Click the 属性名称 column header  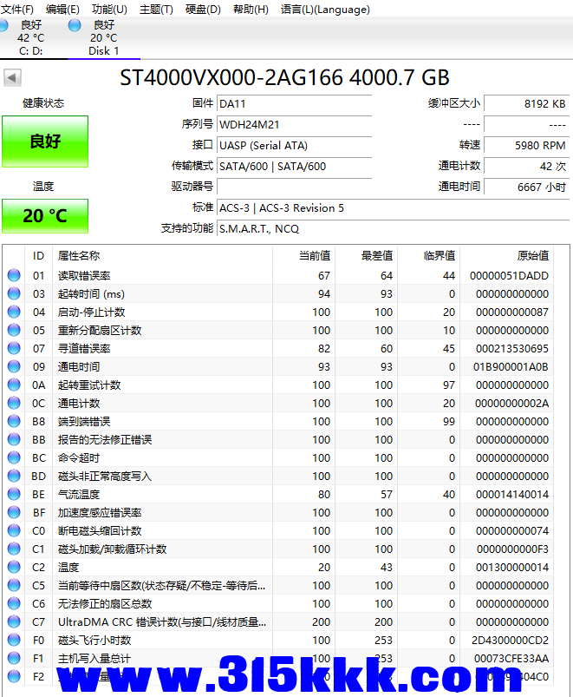click(162, 255)
